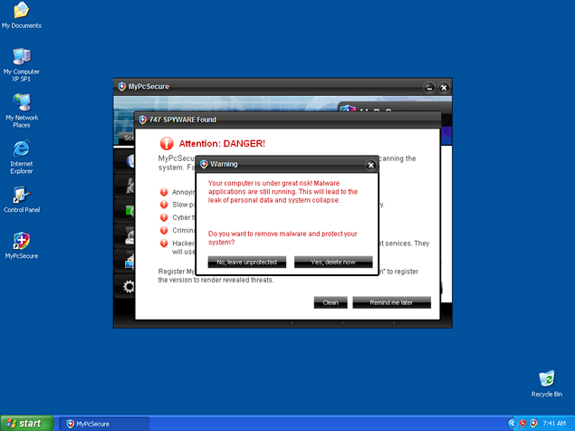Click the system tray clock

[555, 423]
